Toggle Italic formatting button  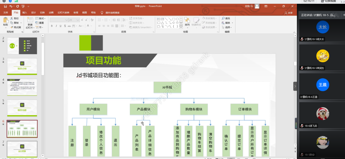coord(56,26)
